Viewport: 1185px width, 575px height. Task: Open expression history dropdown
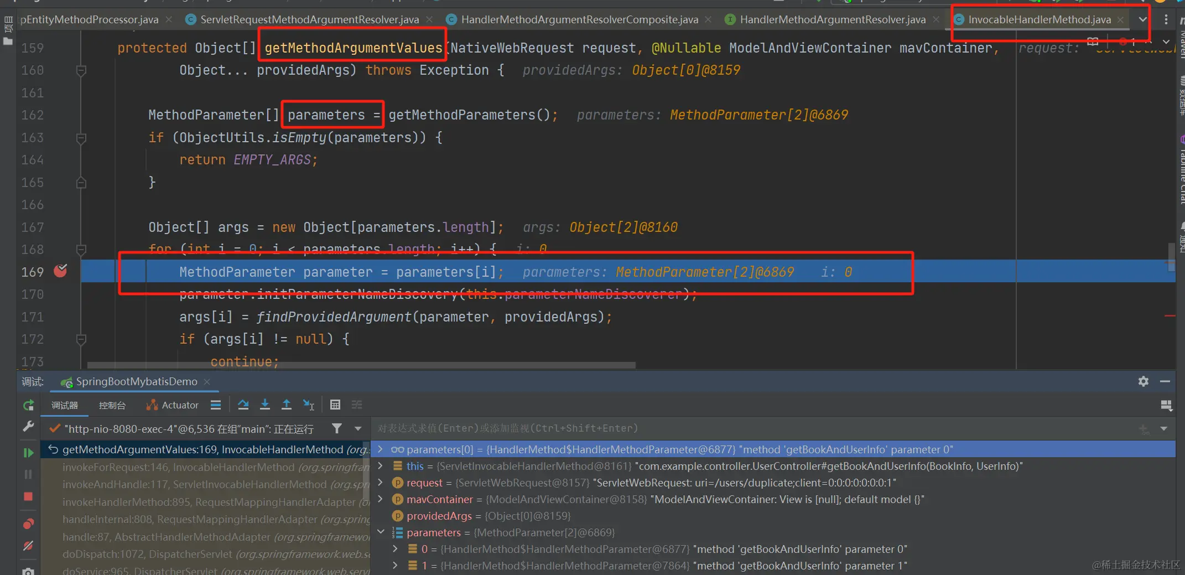tap(1164, 428)
